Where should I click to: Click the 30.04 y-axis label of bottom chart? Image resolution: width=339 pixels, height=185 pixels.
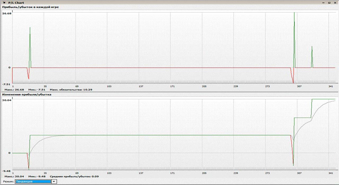(6, 100)
